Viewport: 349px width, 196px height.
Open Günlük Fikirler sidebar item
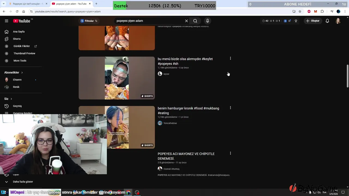[22, 46]
